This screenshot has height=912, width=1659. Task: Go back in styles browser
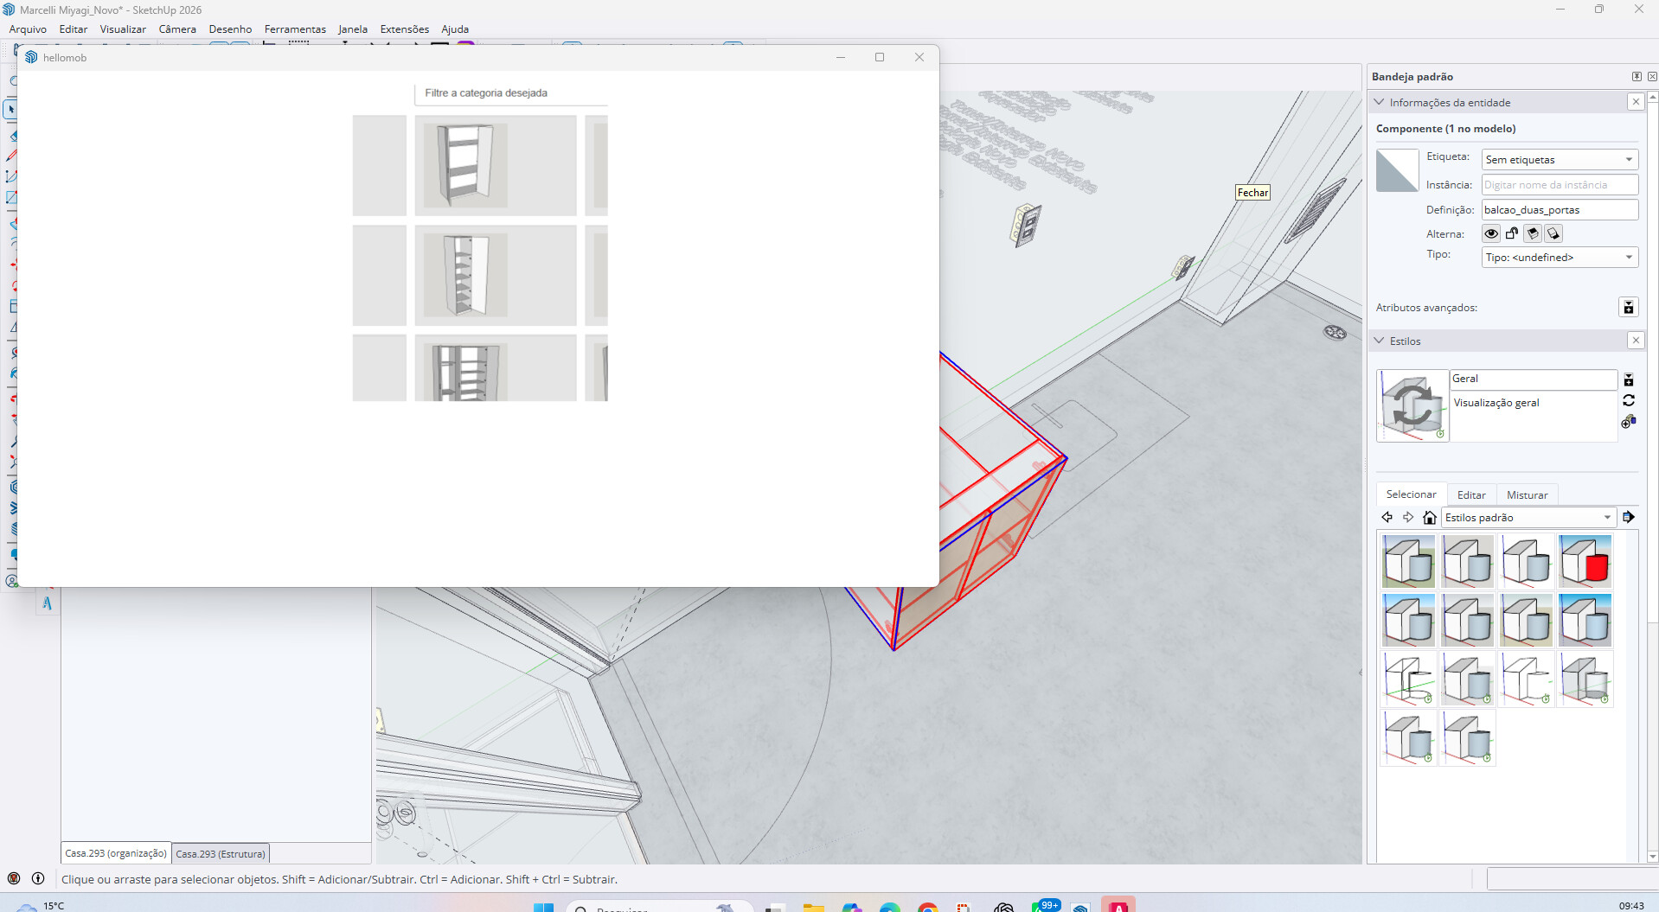click(x=1387, y=518)
